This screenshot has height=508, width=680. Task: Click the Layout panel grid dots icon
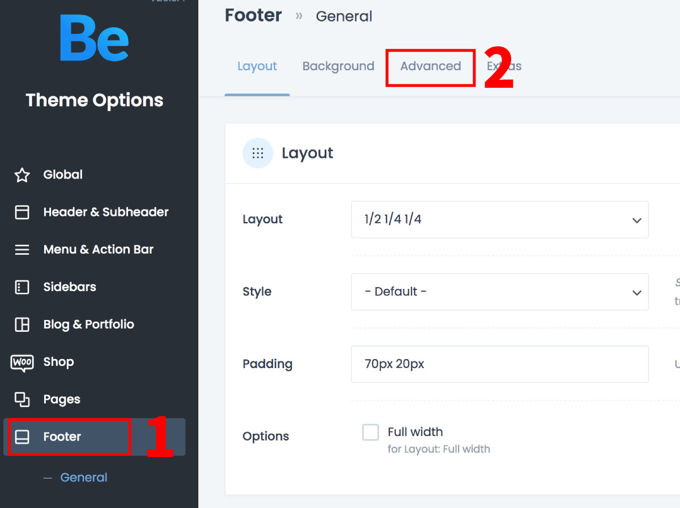coord(258,153)
